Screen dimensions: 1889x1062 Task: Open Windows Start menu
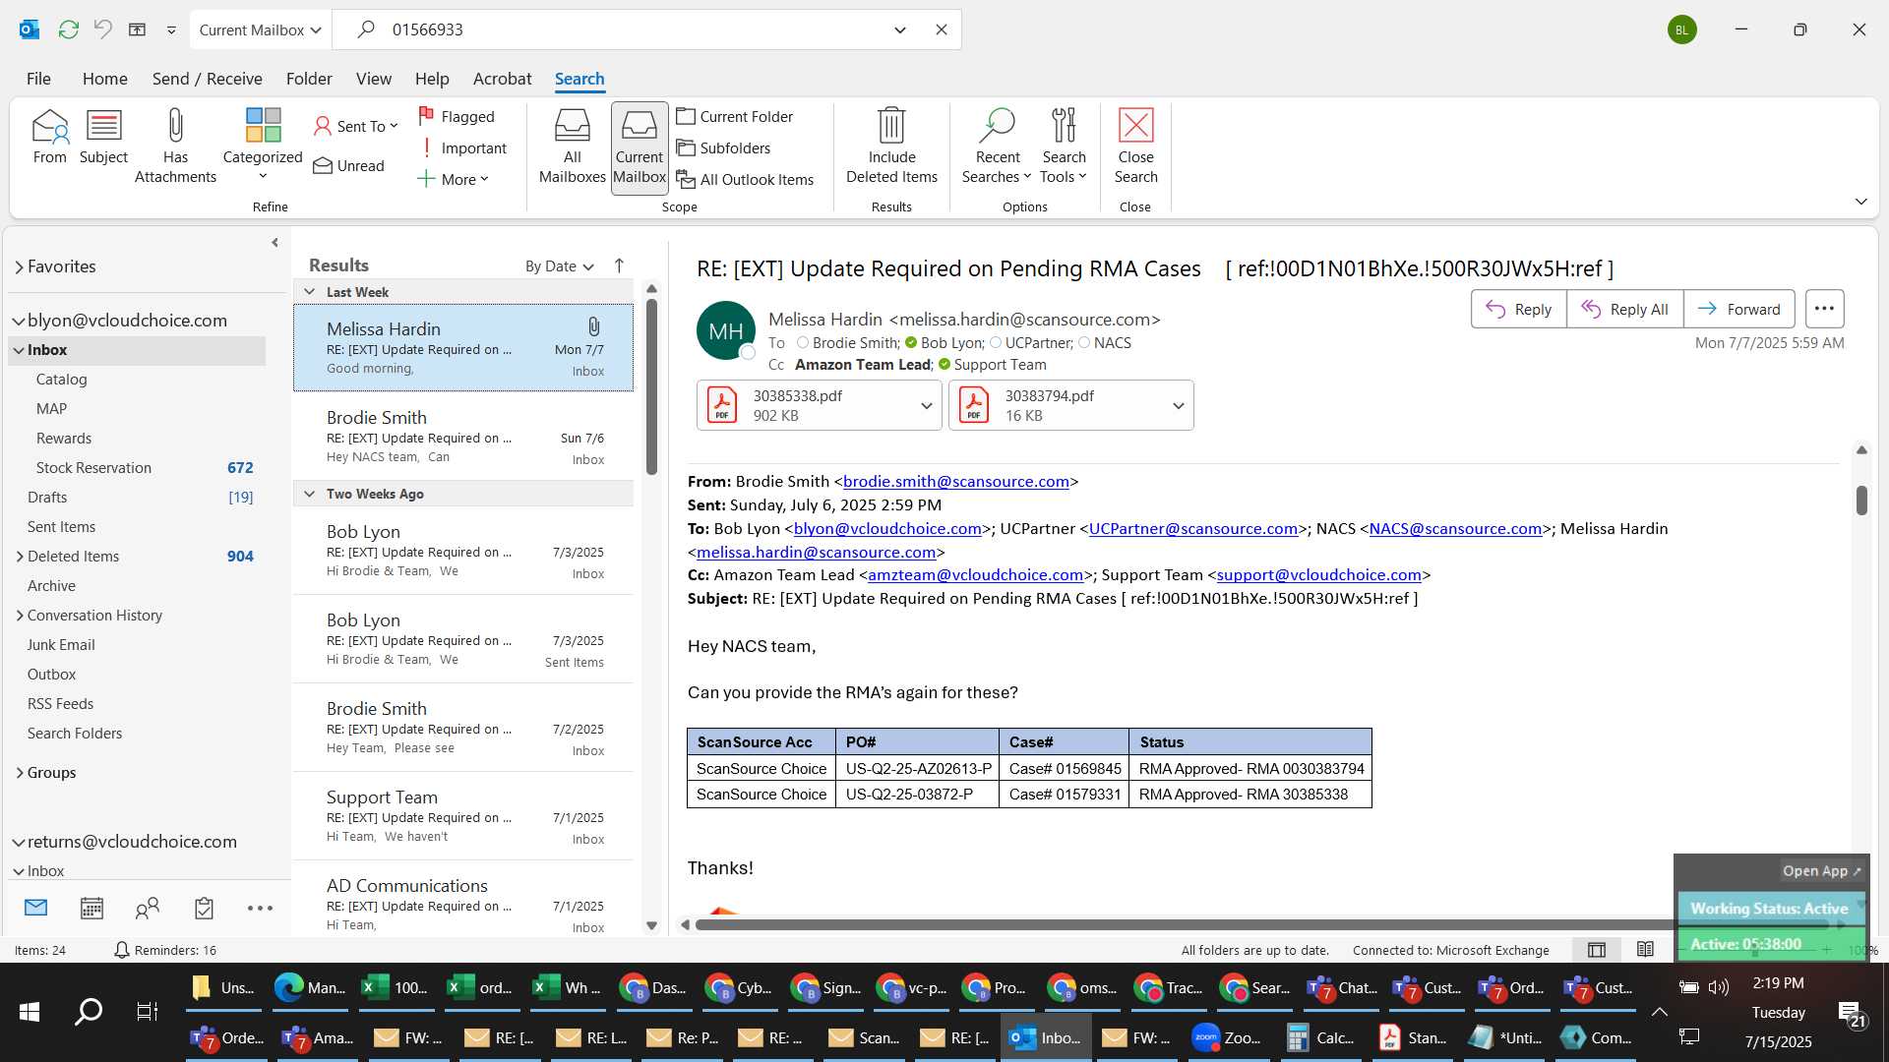[x=30, y=1011]
